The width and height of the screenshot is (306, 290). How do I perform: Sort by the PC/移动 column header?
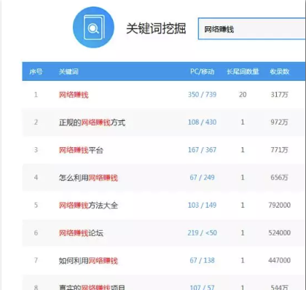click(202, 71)
